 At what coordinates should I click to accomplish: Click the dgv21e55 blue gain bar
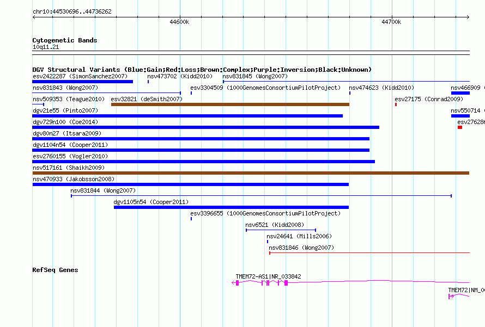[187, 116]
